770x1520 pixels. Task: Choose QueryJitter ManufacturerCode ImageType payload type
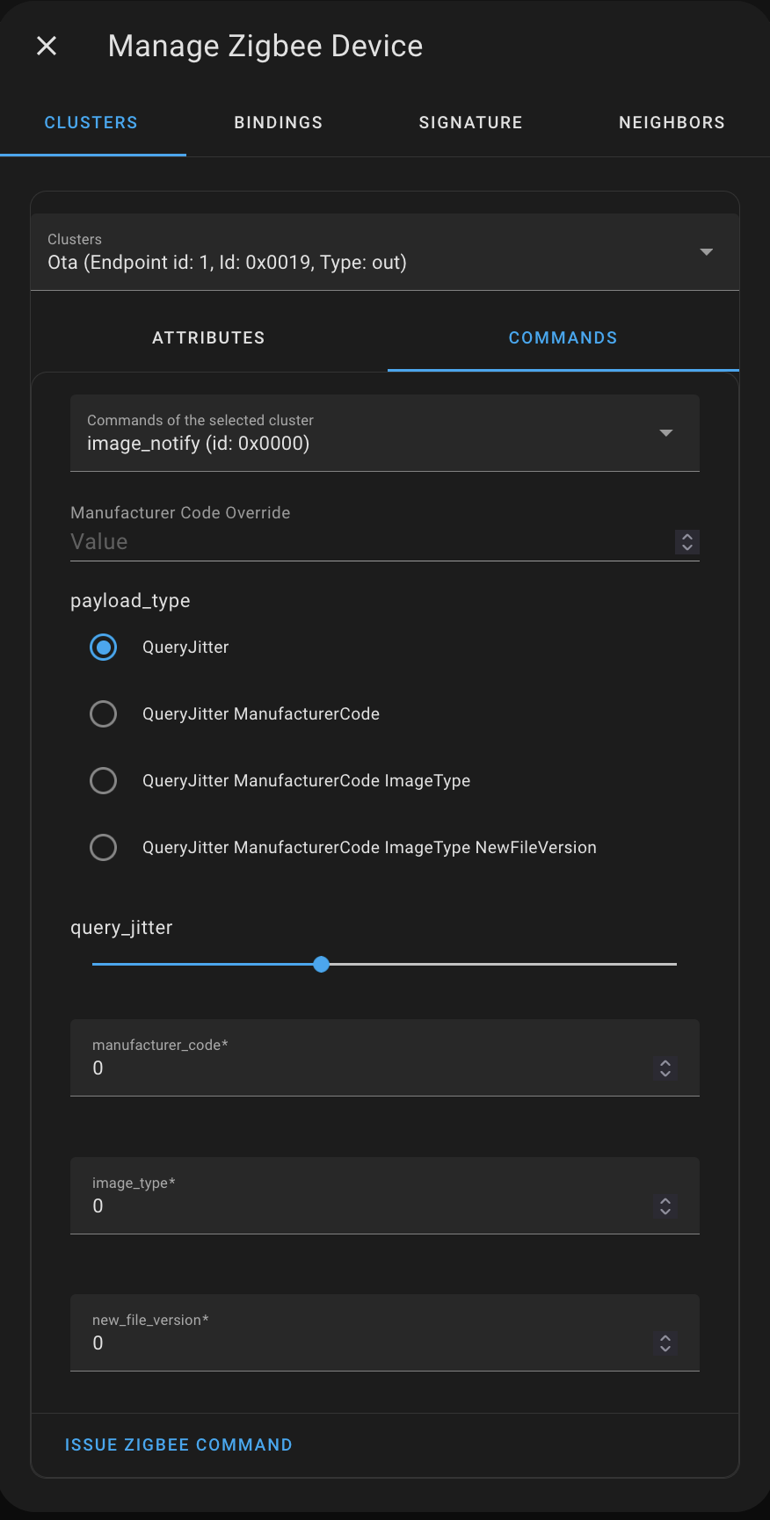(104, 780)
